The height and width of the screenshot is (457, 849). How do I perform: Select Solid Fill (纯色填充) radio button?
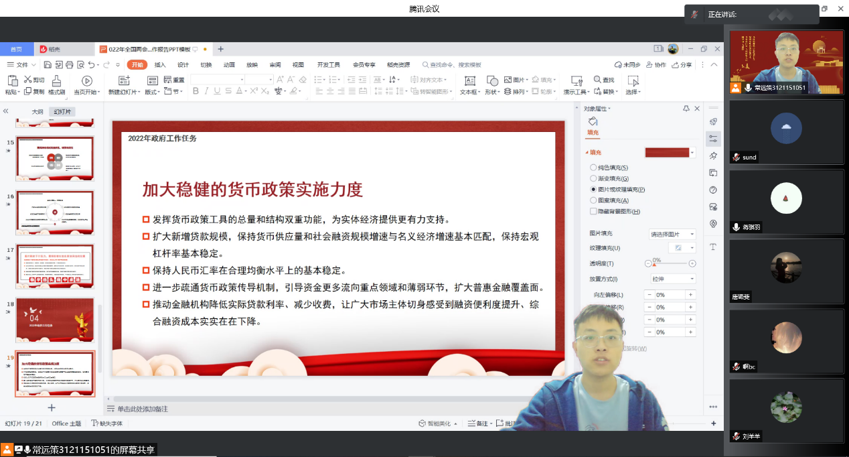point(593,168)
